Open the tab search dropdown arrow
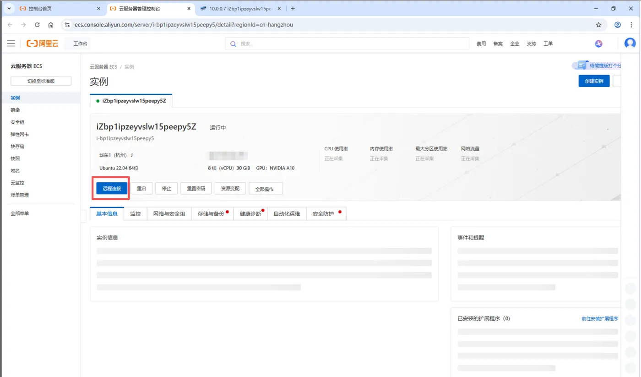 click(9, 8)
